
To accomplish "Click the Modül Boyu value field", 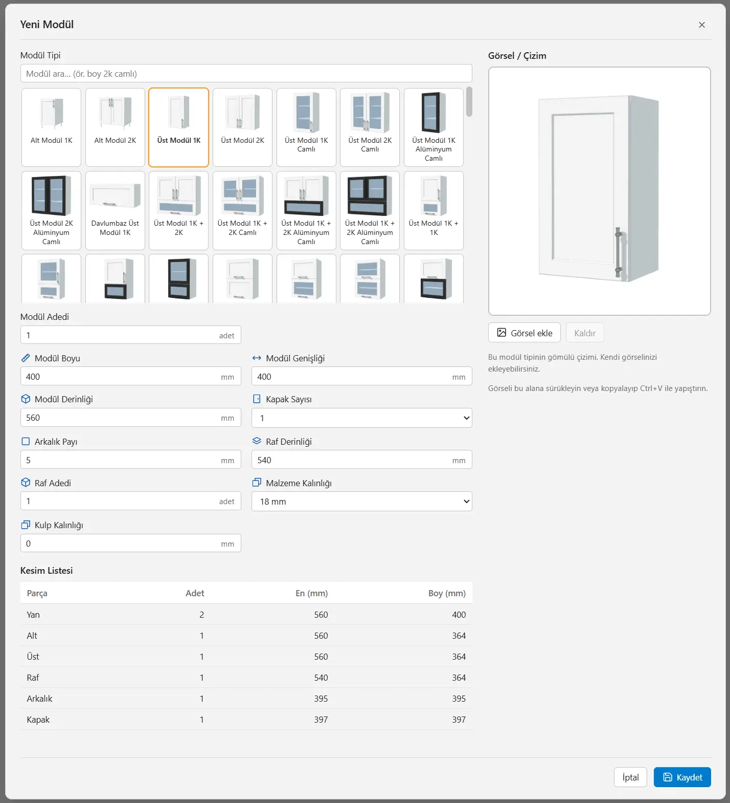I will pyautogui.click(x=131, y=377).
